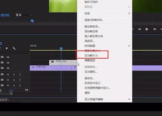Viewport: 162px width, 116px height.
Task: Expand the 标签 submenu
Action: point(105,13)
